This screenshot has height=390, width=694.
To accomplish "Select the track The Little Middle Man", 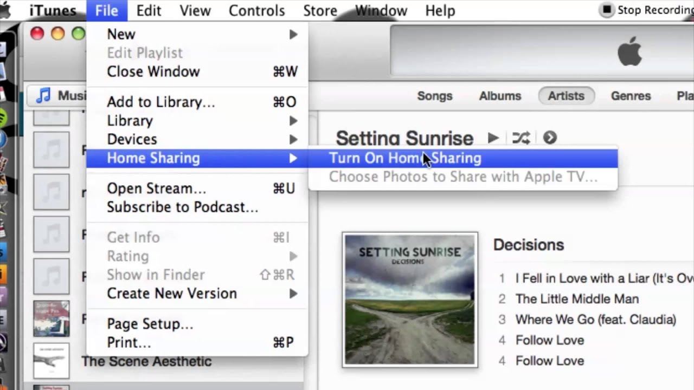I will (x=577, y=299).
